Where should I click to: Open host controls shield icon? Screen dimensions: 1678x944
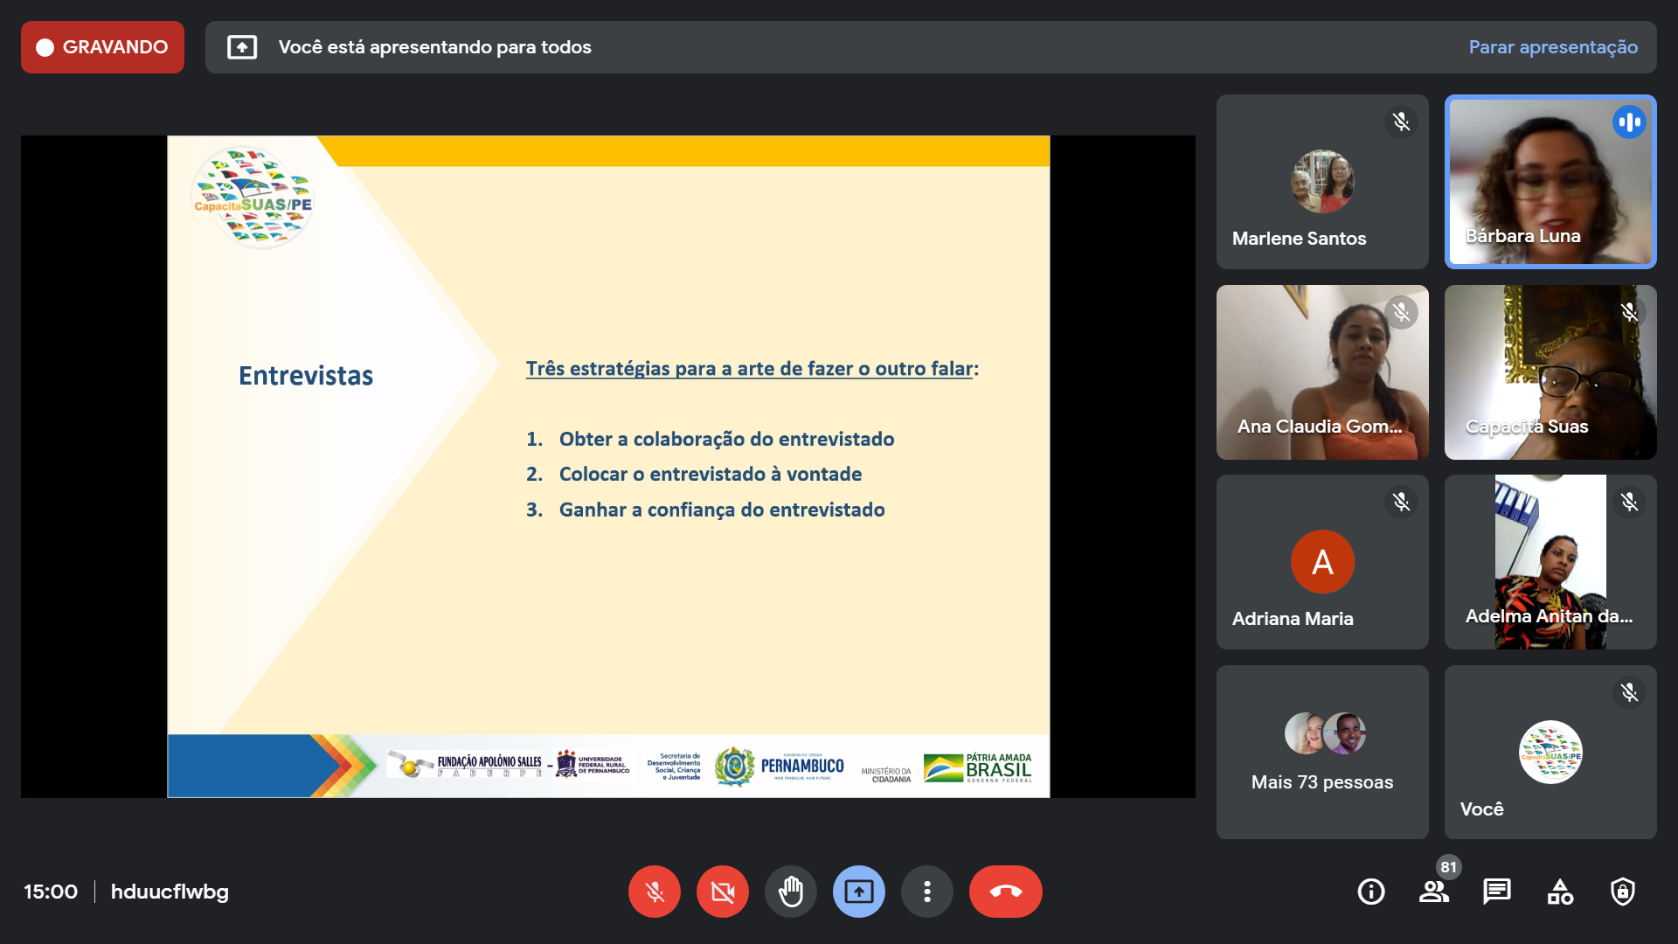(1622, 892)
